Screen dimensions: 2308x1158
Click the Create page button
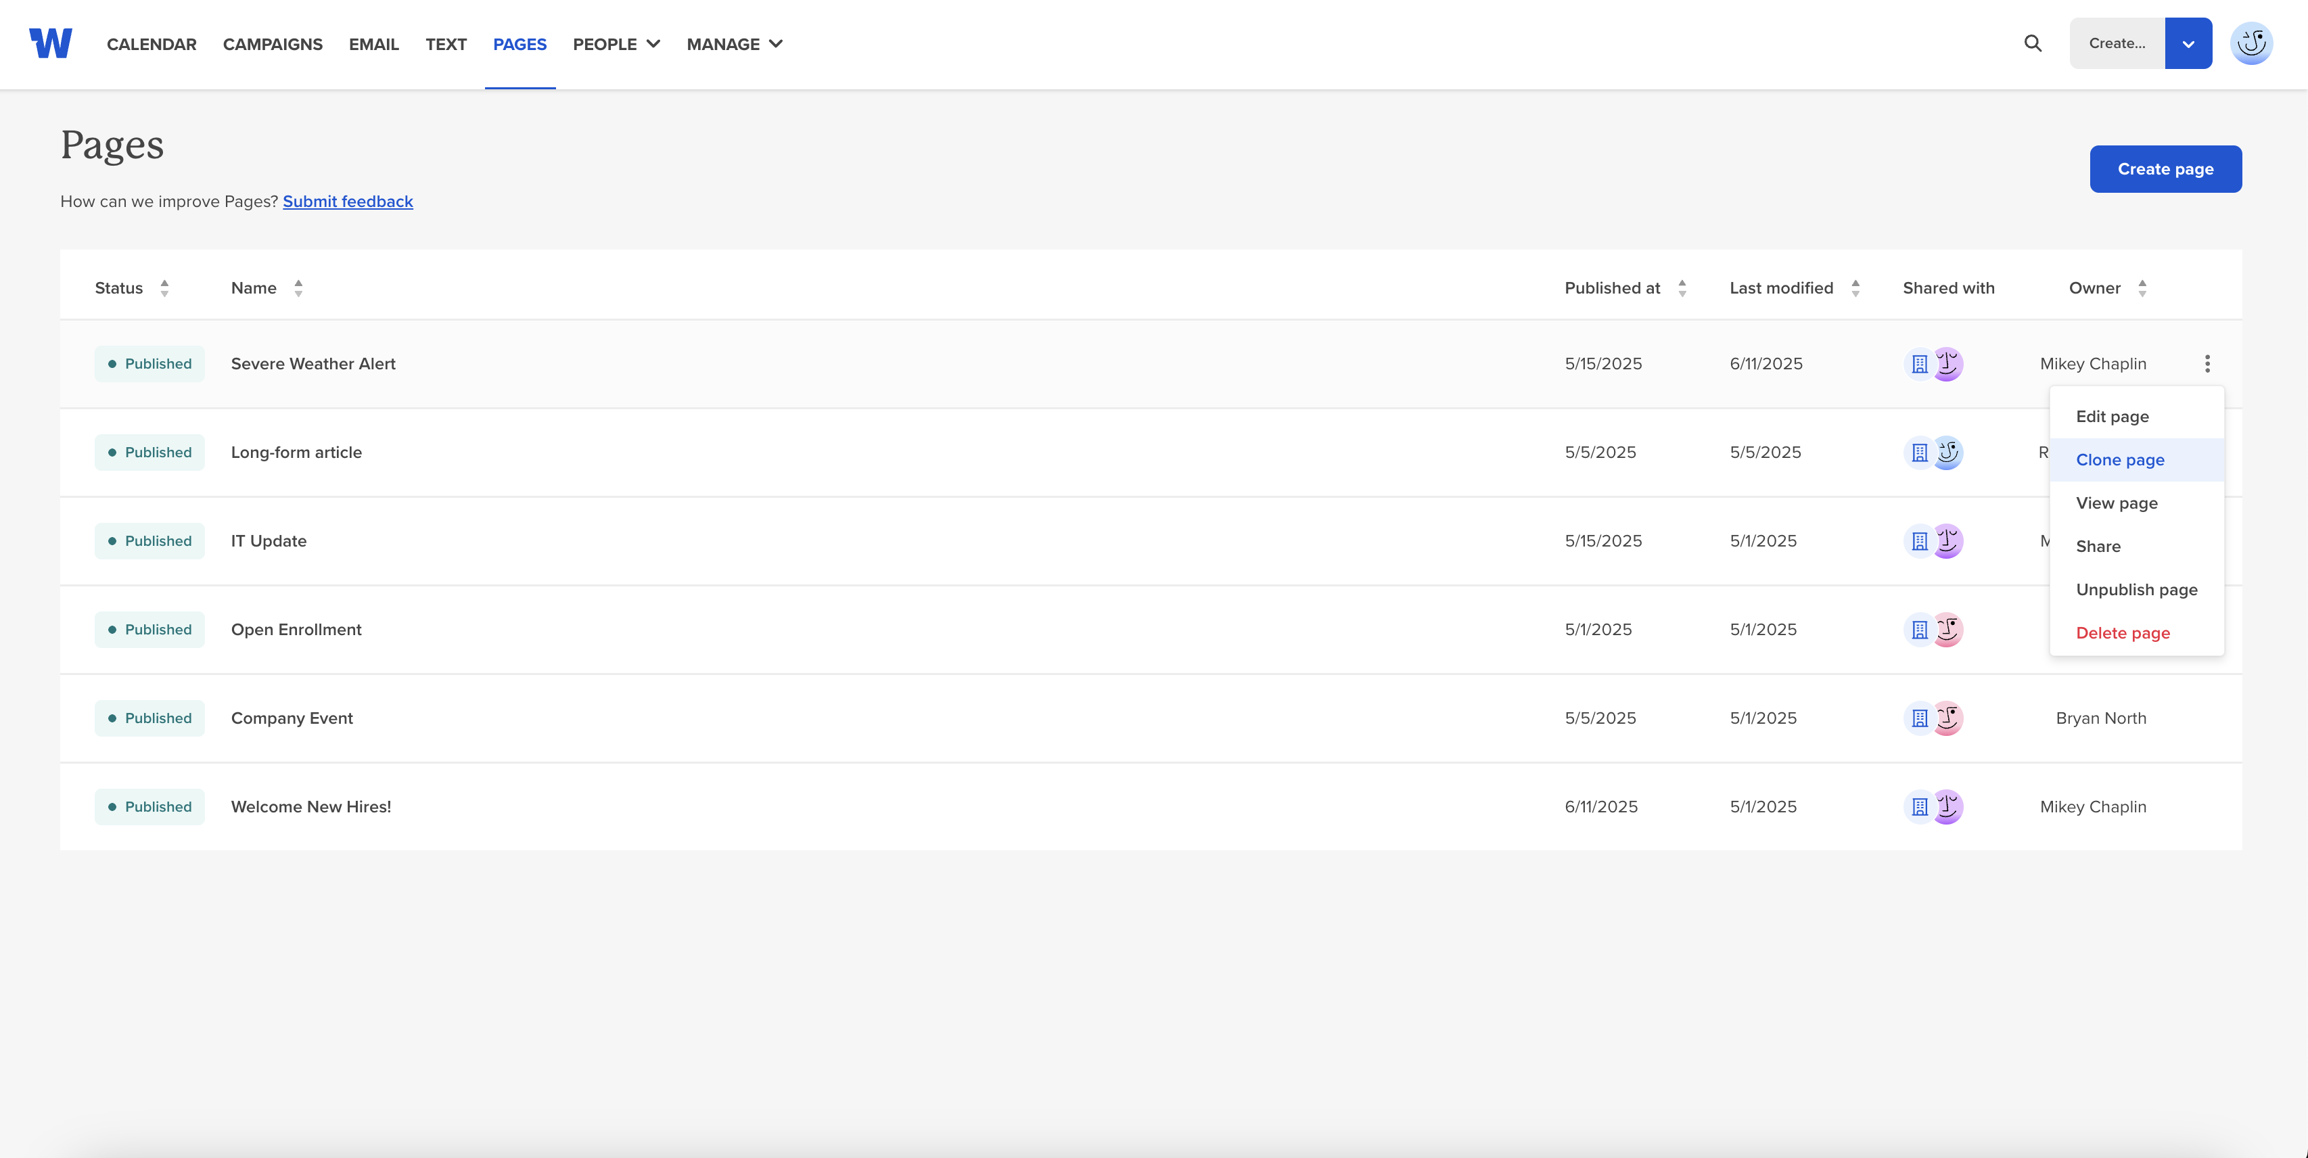point(2165,169)
